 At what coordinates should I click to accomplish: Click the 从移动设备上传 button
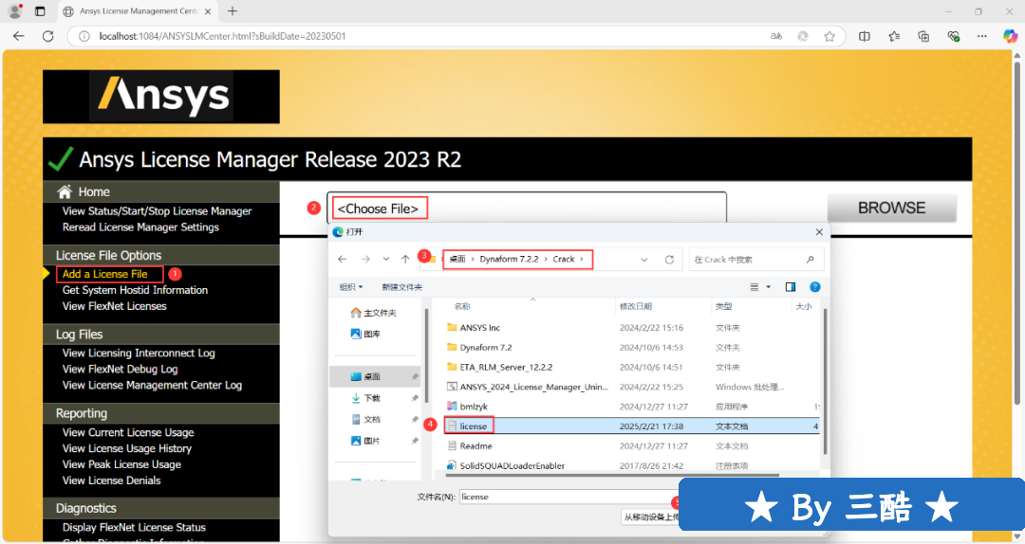(x=650, y=517)
